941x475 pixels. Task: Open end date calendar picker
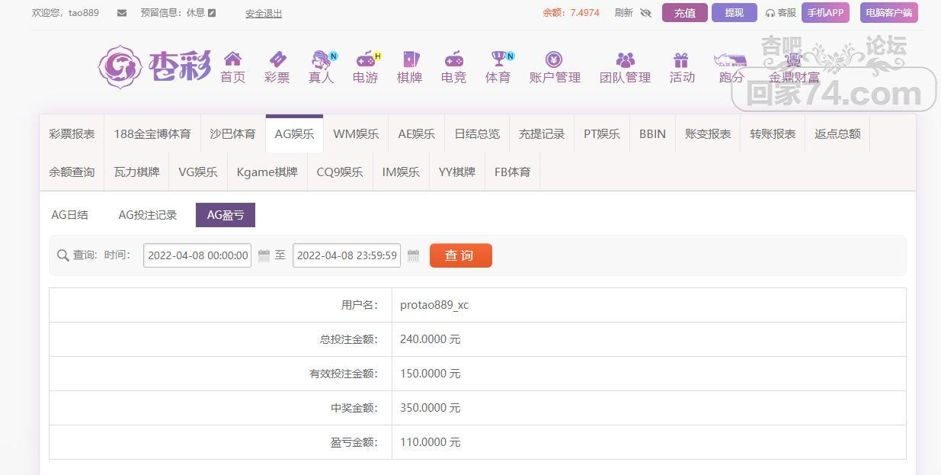[x=413, y=255]
